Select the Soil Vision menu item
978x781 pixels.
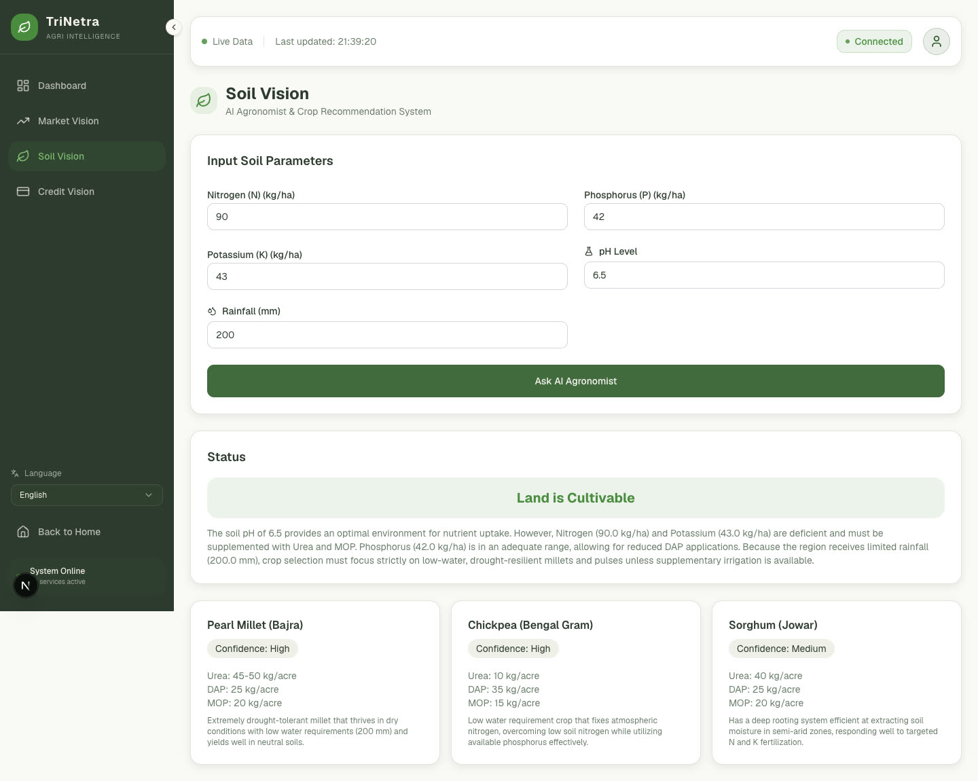[x=87, y=156]
